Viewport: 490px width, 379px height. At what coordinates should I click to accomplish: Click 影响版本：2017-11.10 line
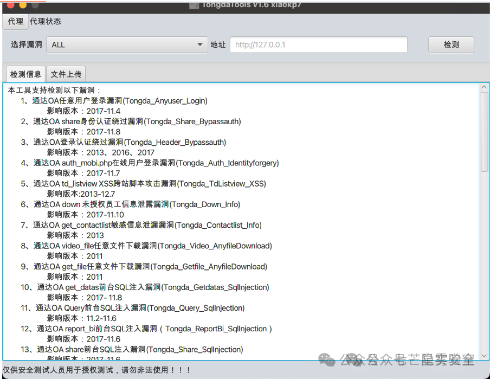(x=85, y=215)
